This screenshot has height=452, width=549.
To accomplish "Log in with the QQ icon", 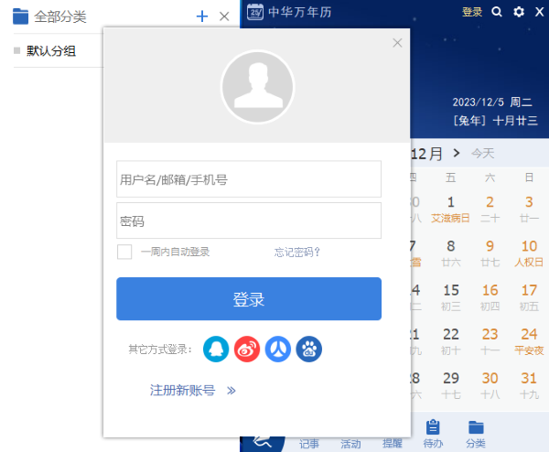I will pos(216,349).
